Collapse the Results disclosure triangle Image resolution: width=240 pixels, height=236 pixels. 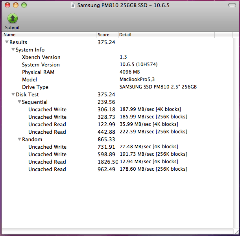coord(7,42)
